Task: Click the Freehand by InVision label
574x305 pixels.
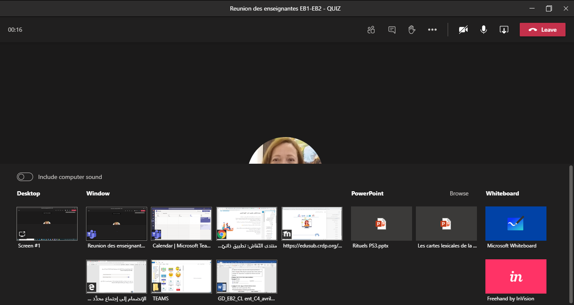Action: pyautogui.click(x=510, y=299)
